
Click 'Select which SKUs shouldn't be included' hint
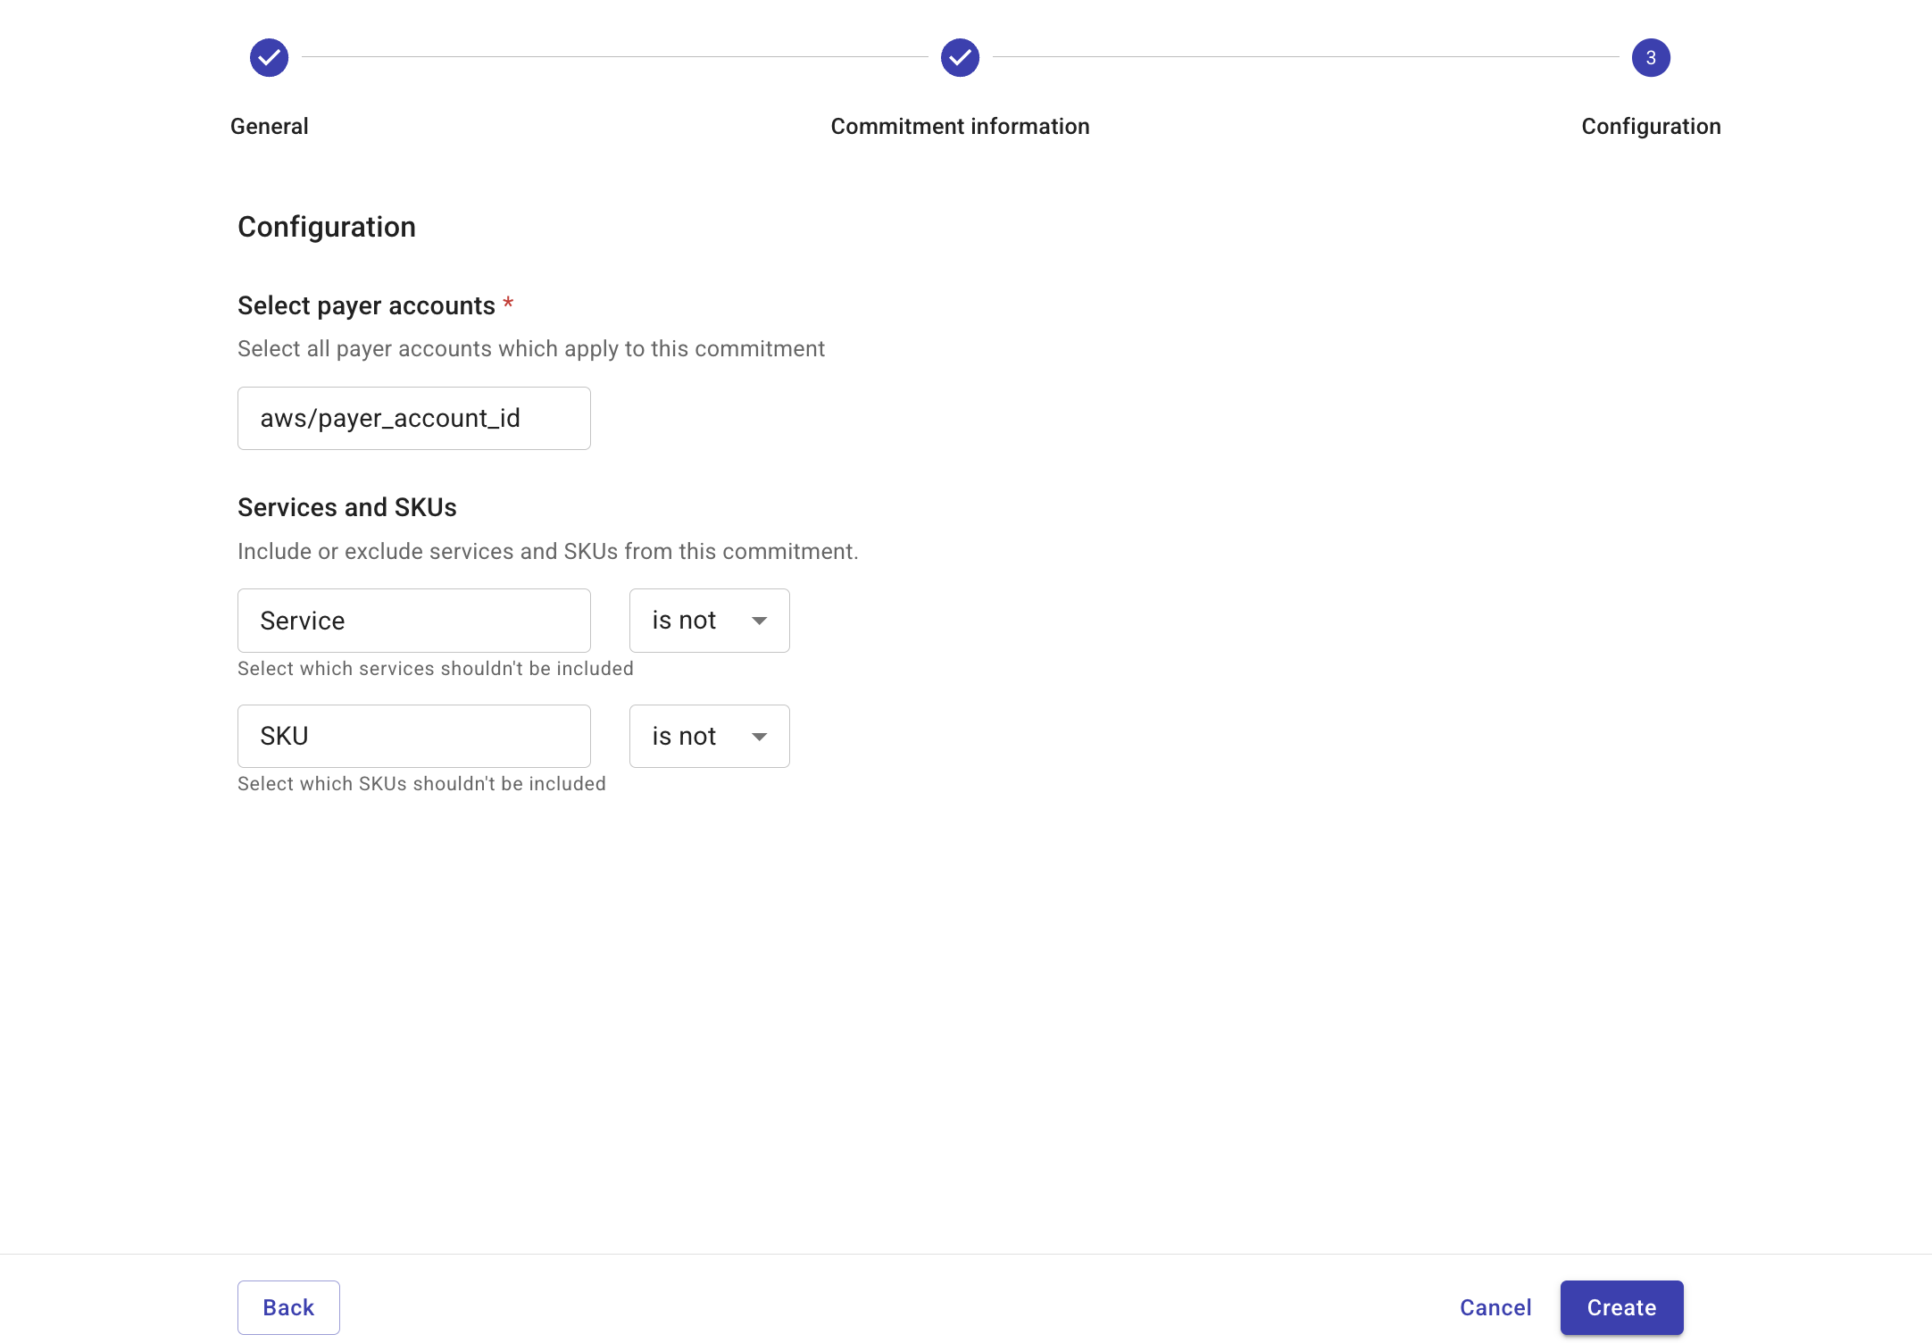click(421, 784)
